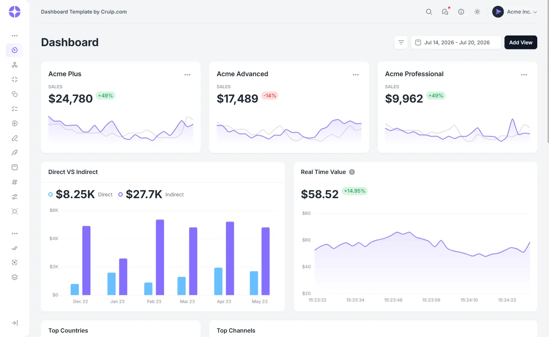
Task: Open the Acme Professional card's three-dot menu
Action: coord(524,75)
